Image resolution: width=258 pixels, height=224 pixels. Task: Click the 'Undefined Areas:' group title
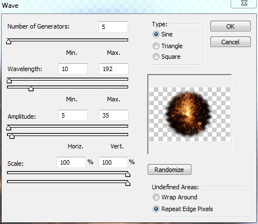coord(175,187)
